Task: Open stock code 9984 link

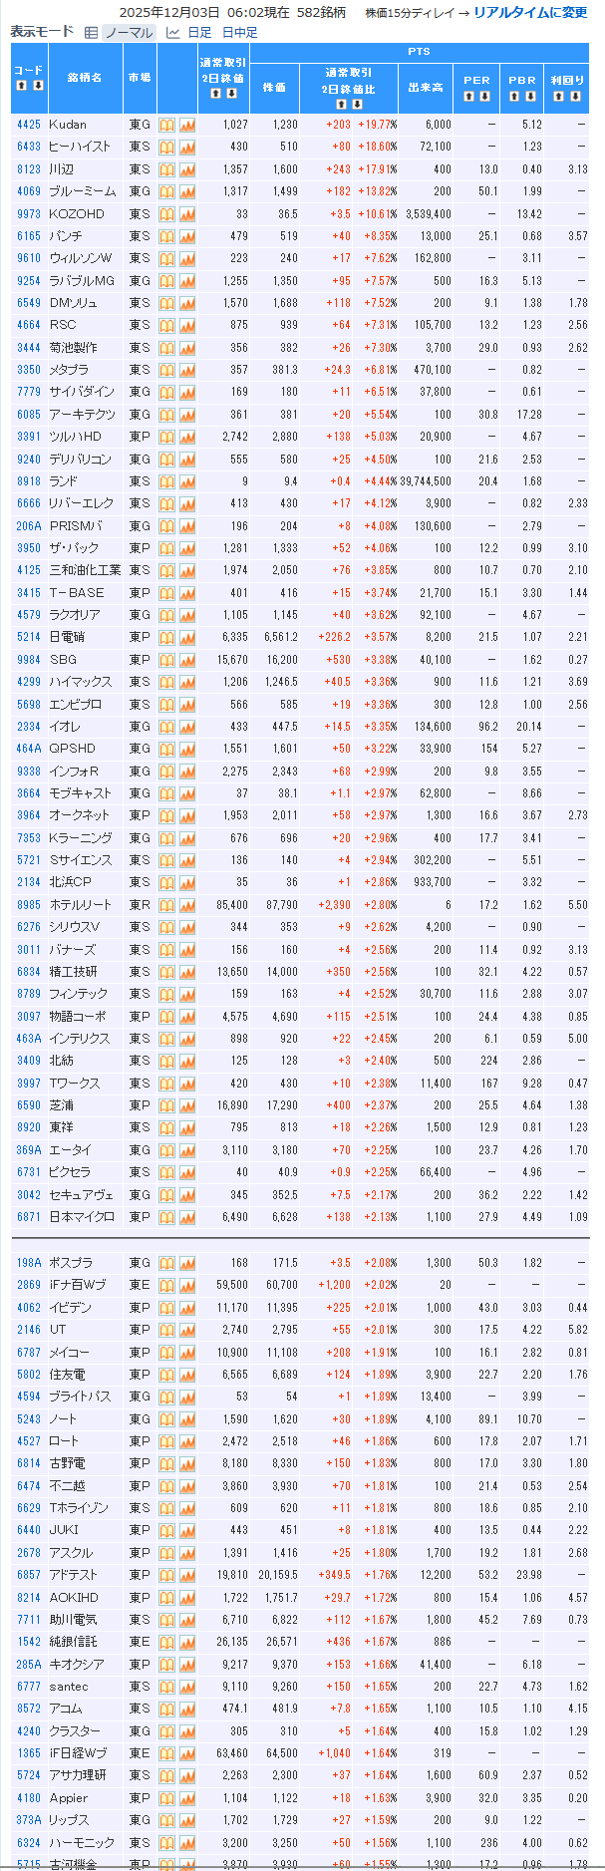Action: [29, 660]
